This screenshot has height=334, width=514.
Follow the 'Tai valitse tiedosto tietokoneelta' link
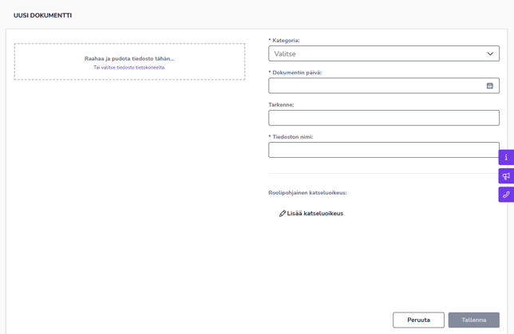(x=129, y=68)
